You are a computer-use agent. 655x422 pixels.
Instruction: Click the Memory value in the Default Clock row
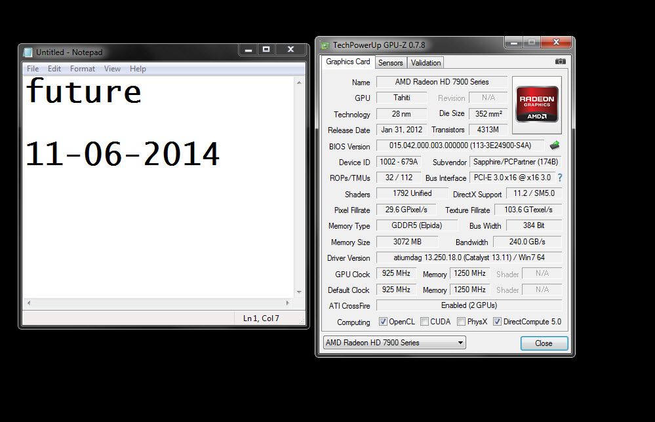(x=469, y=290)
